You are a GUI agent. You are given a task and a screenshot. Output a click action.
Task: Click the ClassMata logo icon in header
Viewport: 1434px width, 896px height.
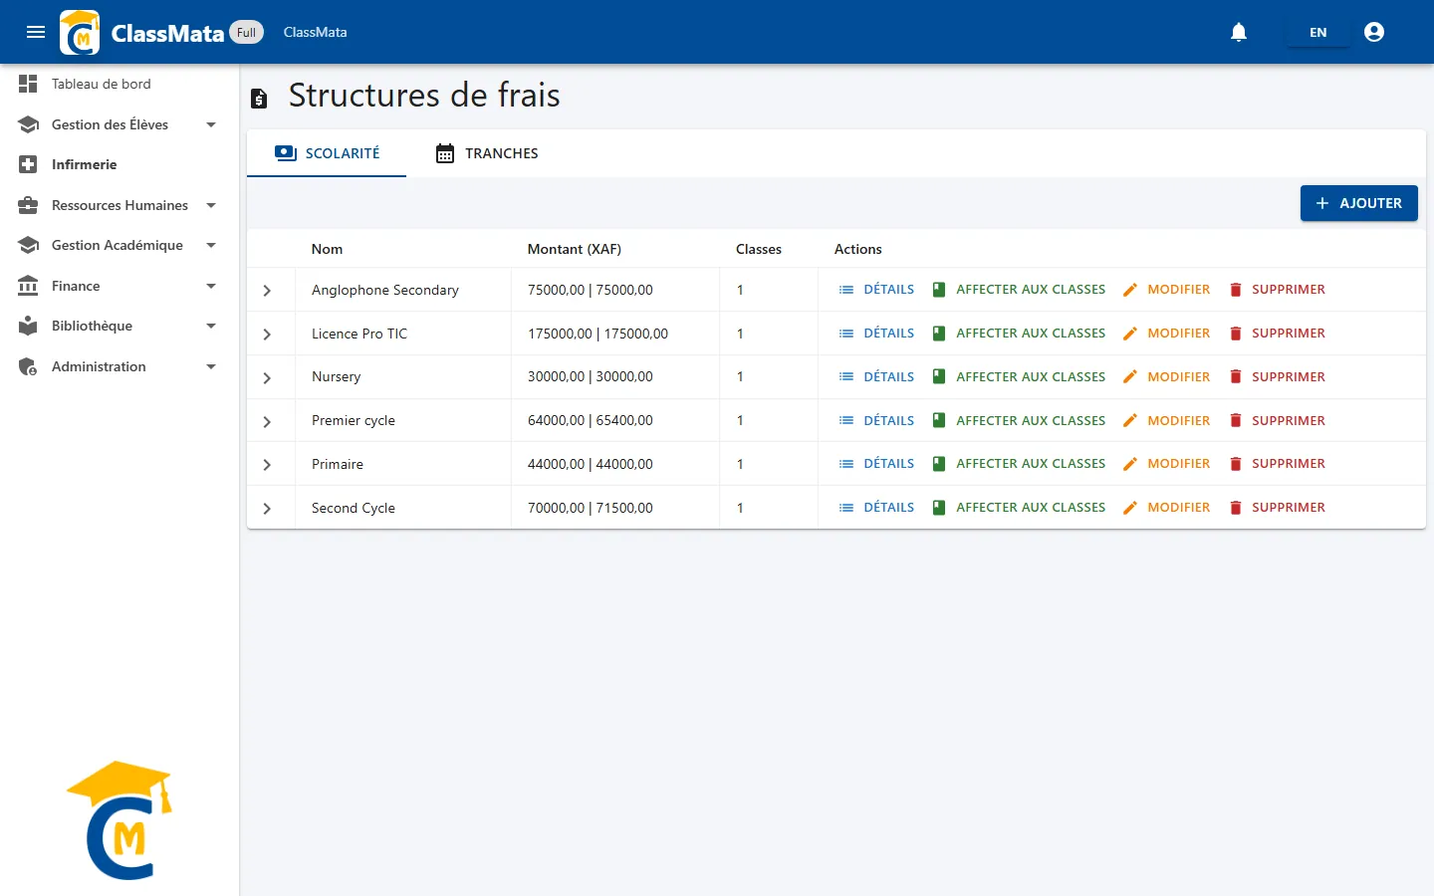tap(80, 32)
